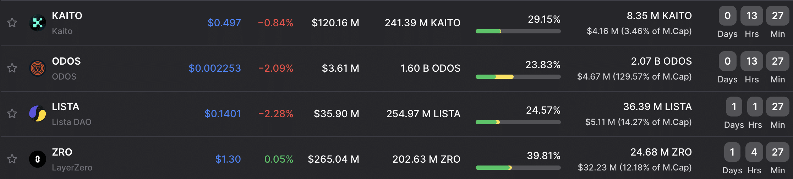The image size is (793, 179).
Task: Star KAITO as a favorite
Action: [x=12, y=23]
